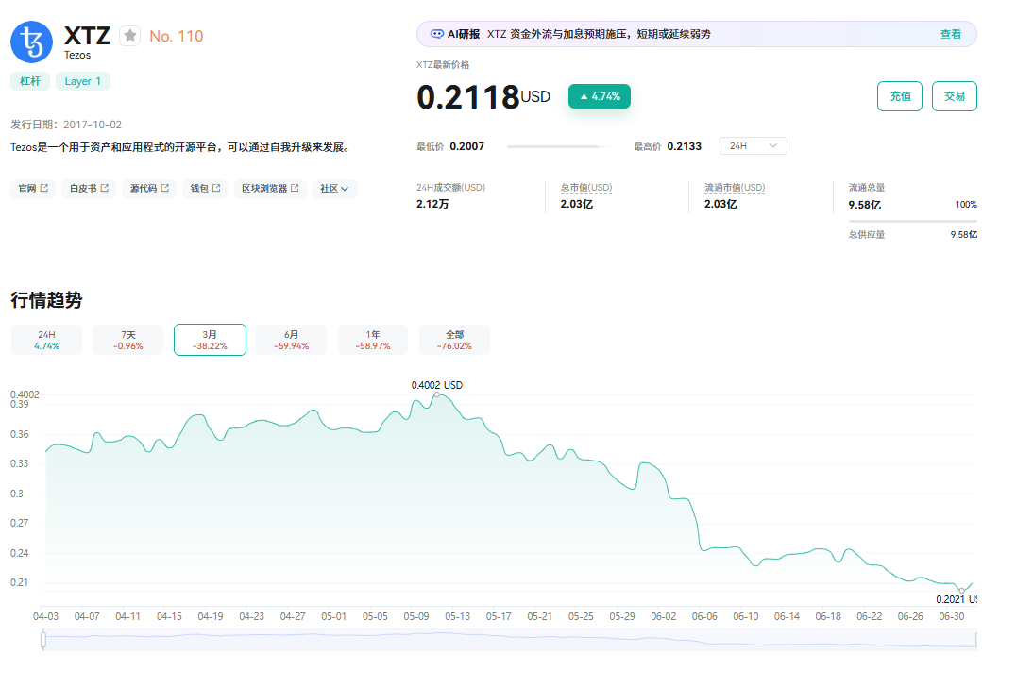The width and height of the screenshot is (1016, 687).
Task: Open the 钱包 wallet link
Action: click(x=205, y=189)
